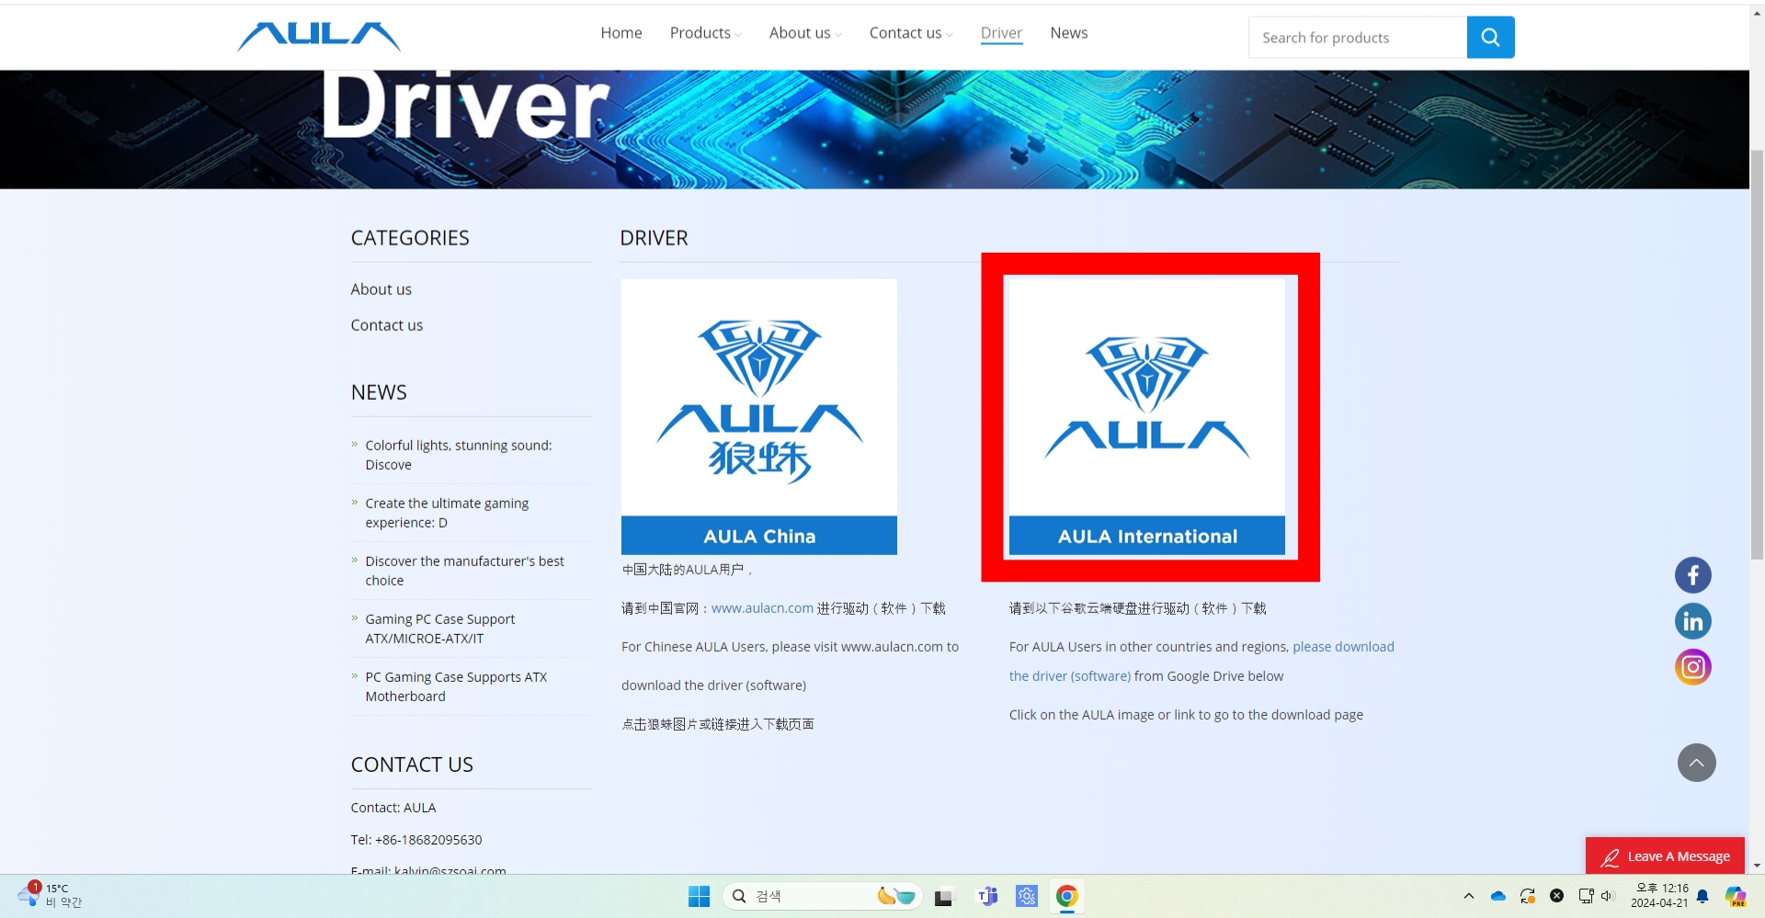Follow the www.aulacn.com link
This screenshot has width=1765, height=918.
coord(762,608)
